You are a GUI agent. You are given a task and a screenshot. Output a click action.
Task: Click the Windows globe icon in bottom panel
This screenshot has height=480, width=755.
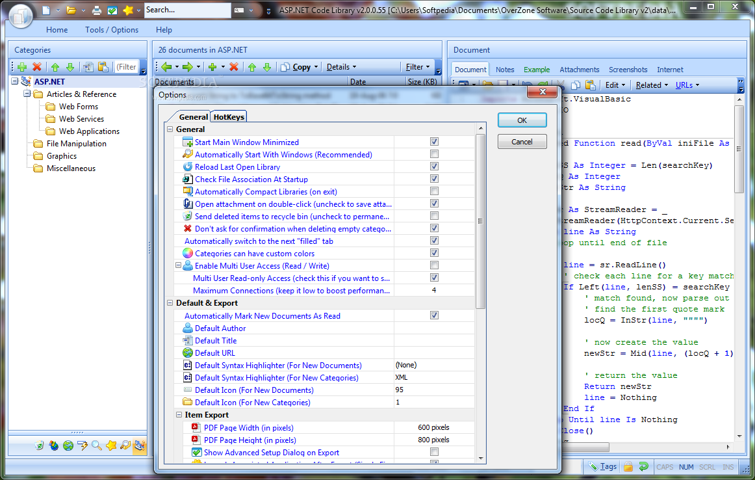coord(53,446)
